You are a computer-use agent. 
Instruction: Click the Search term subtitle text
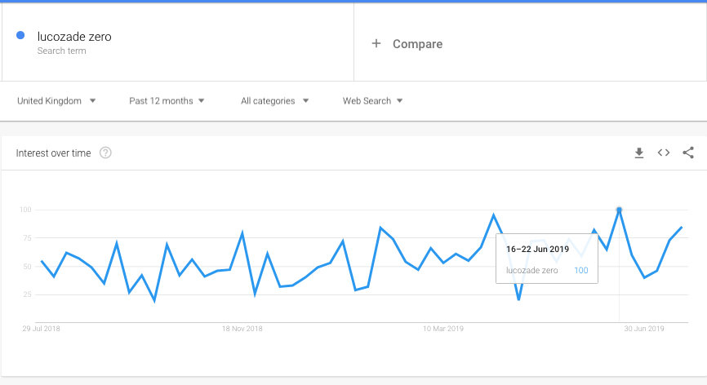pyautogui.click(x=62, y=51)
